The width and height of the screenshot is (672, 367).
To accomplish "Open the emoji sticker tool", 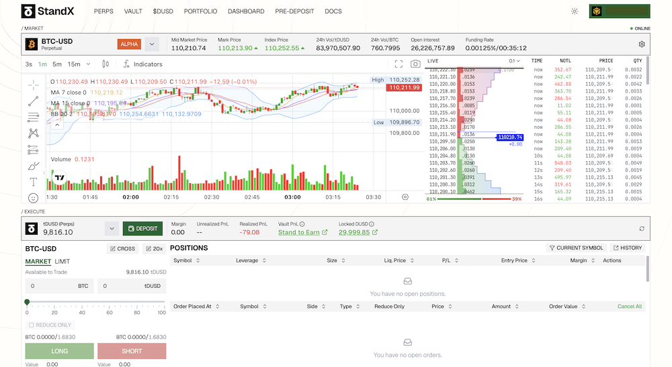I will click(34, 198).
